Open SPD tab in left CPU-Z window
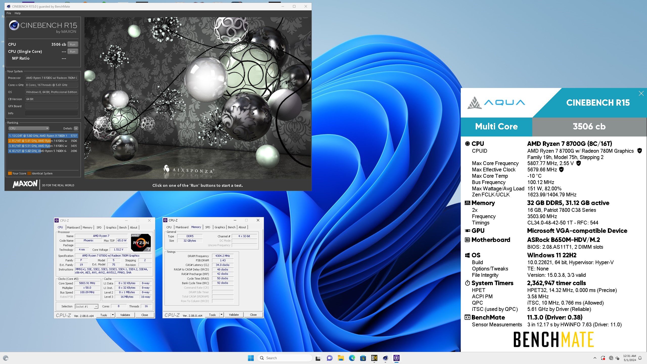 99,227
